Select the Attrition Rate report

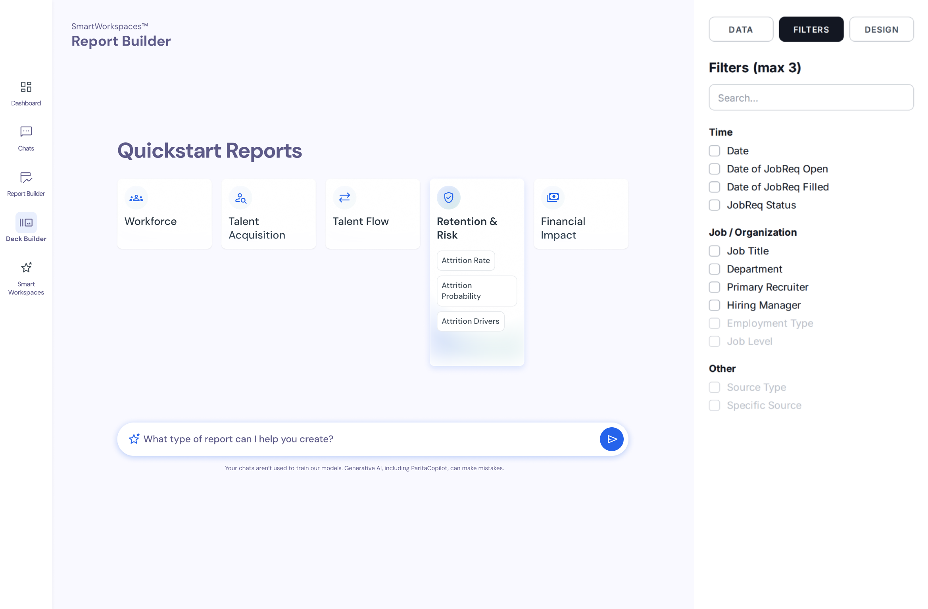pyautogui.click(x=466, y=261)
